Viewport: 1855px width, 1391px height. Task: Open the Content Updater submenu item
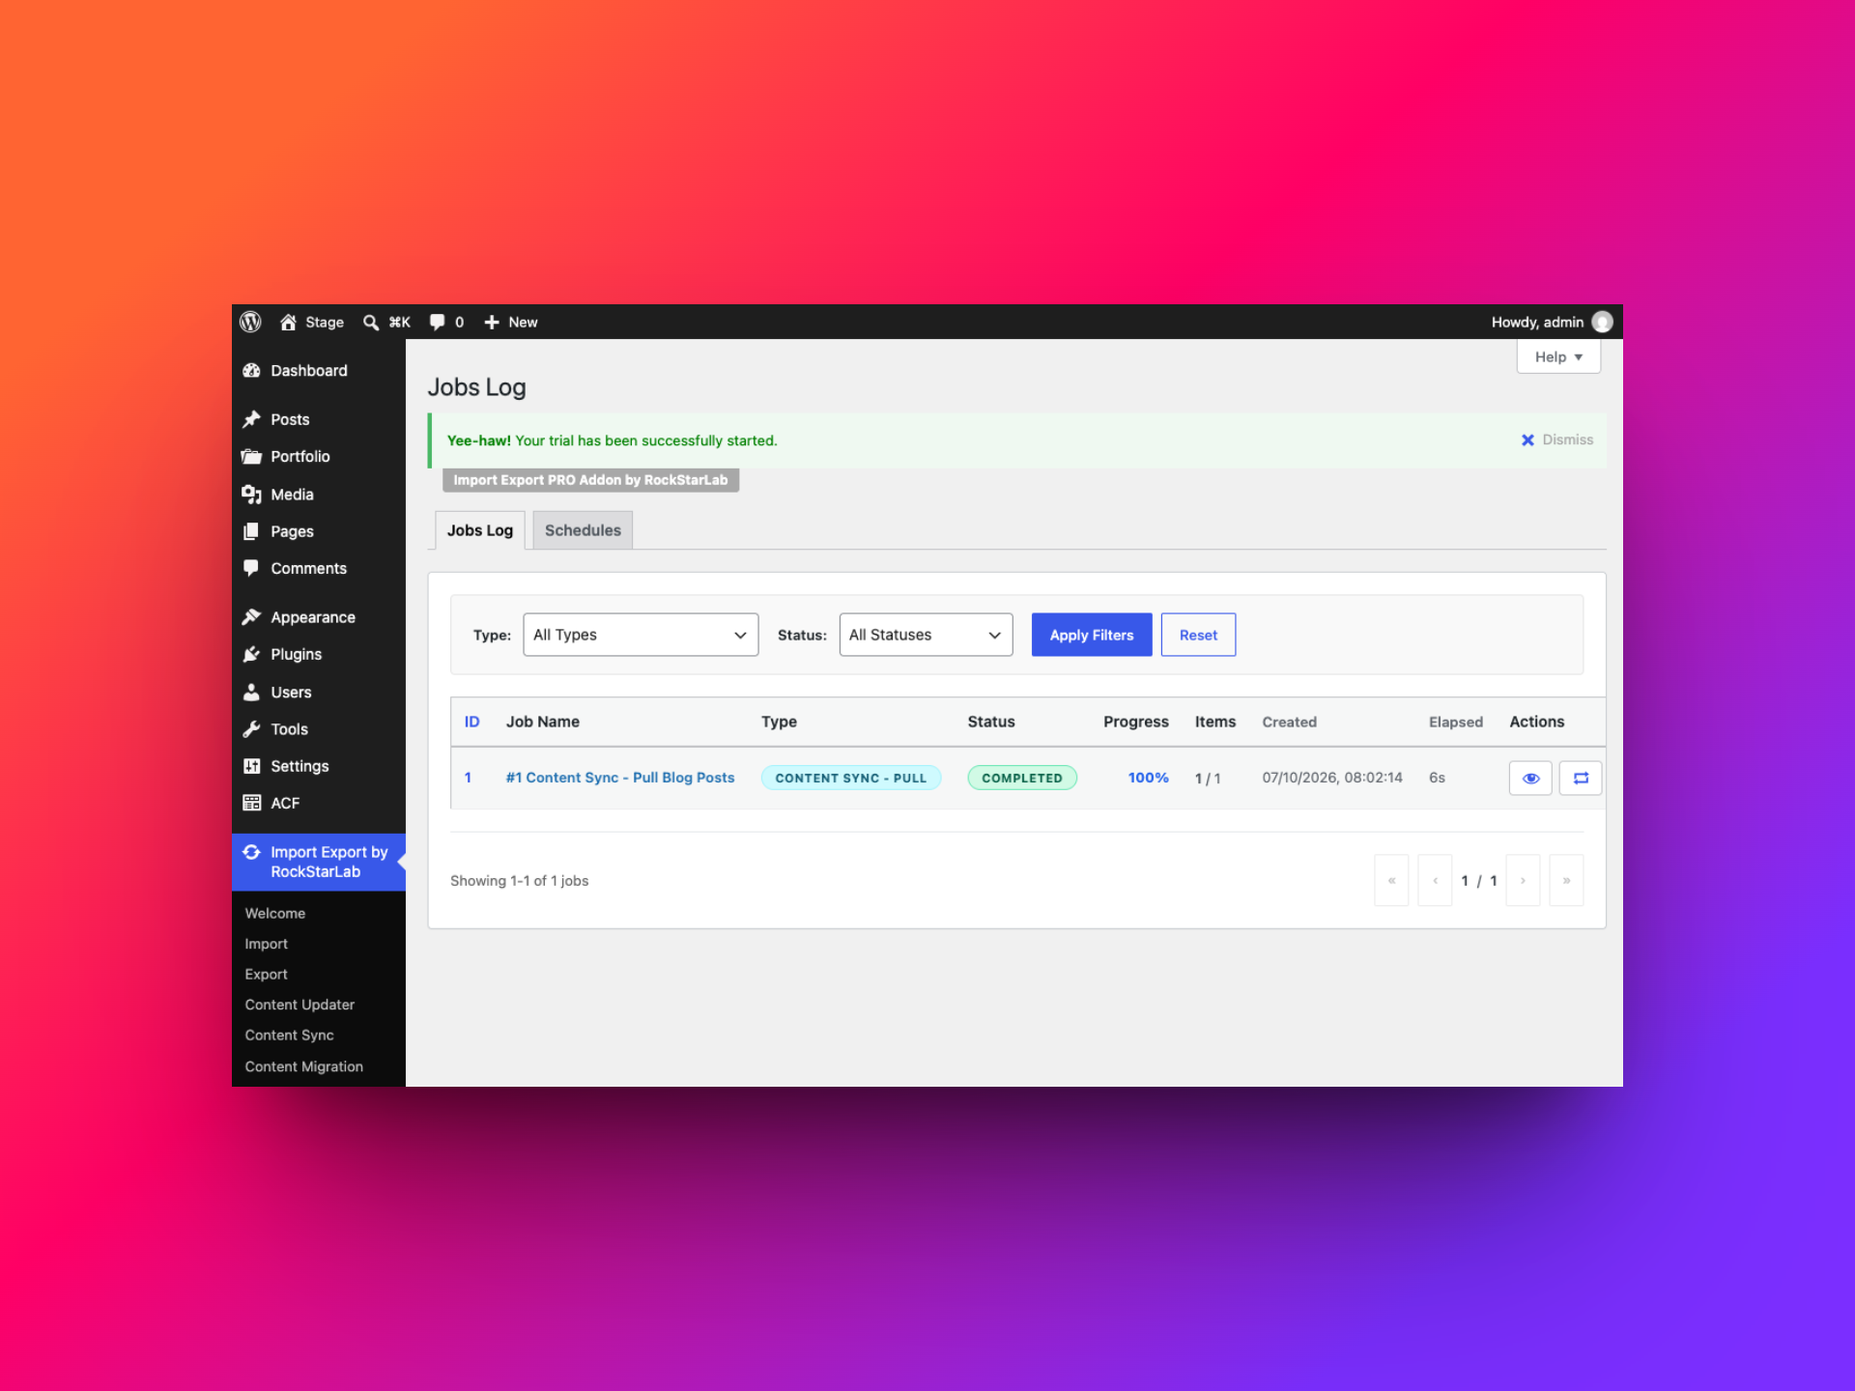(x=300, y=1005)
